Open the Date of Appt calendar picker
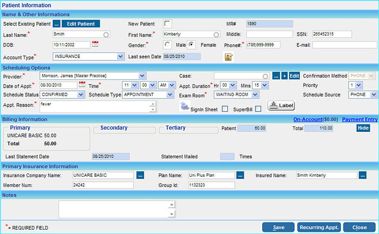379x234 pixels. tap(82, 85)
